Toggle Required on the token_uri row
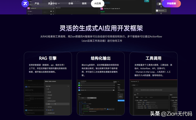The height and width of the screenshot is (120, 196). [x=146, y=102]
